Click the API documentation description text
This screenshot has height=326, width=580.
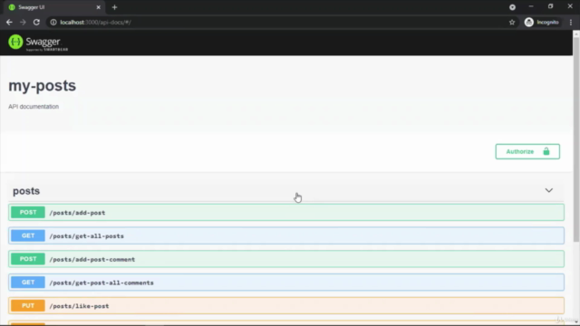tap(34, 107)
